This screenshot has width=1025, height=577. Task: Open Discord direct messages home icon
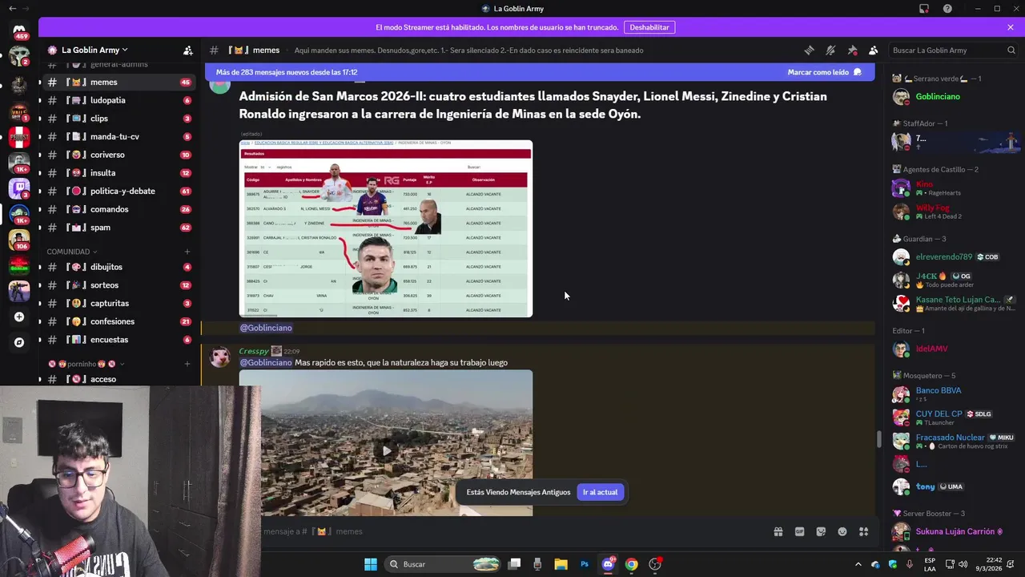[19, 30]
